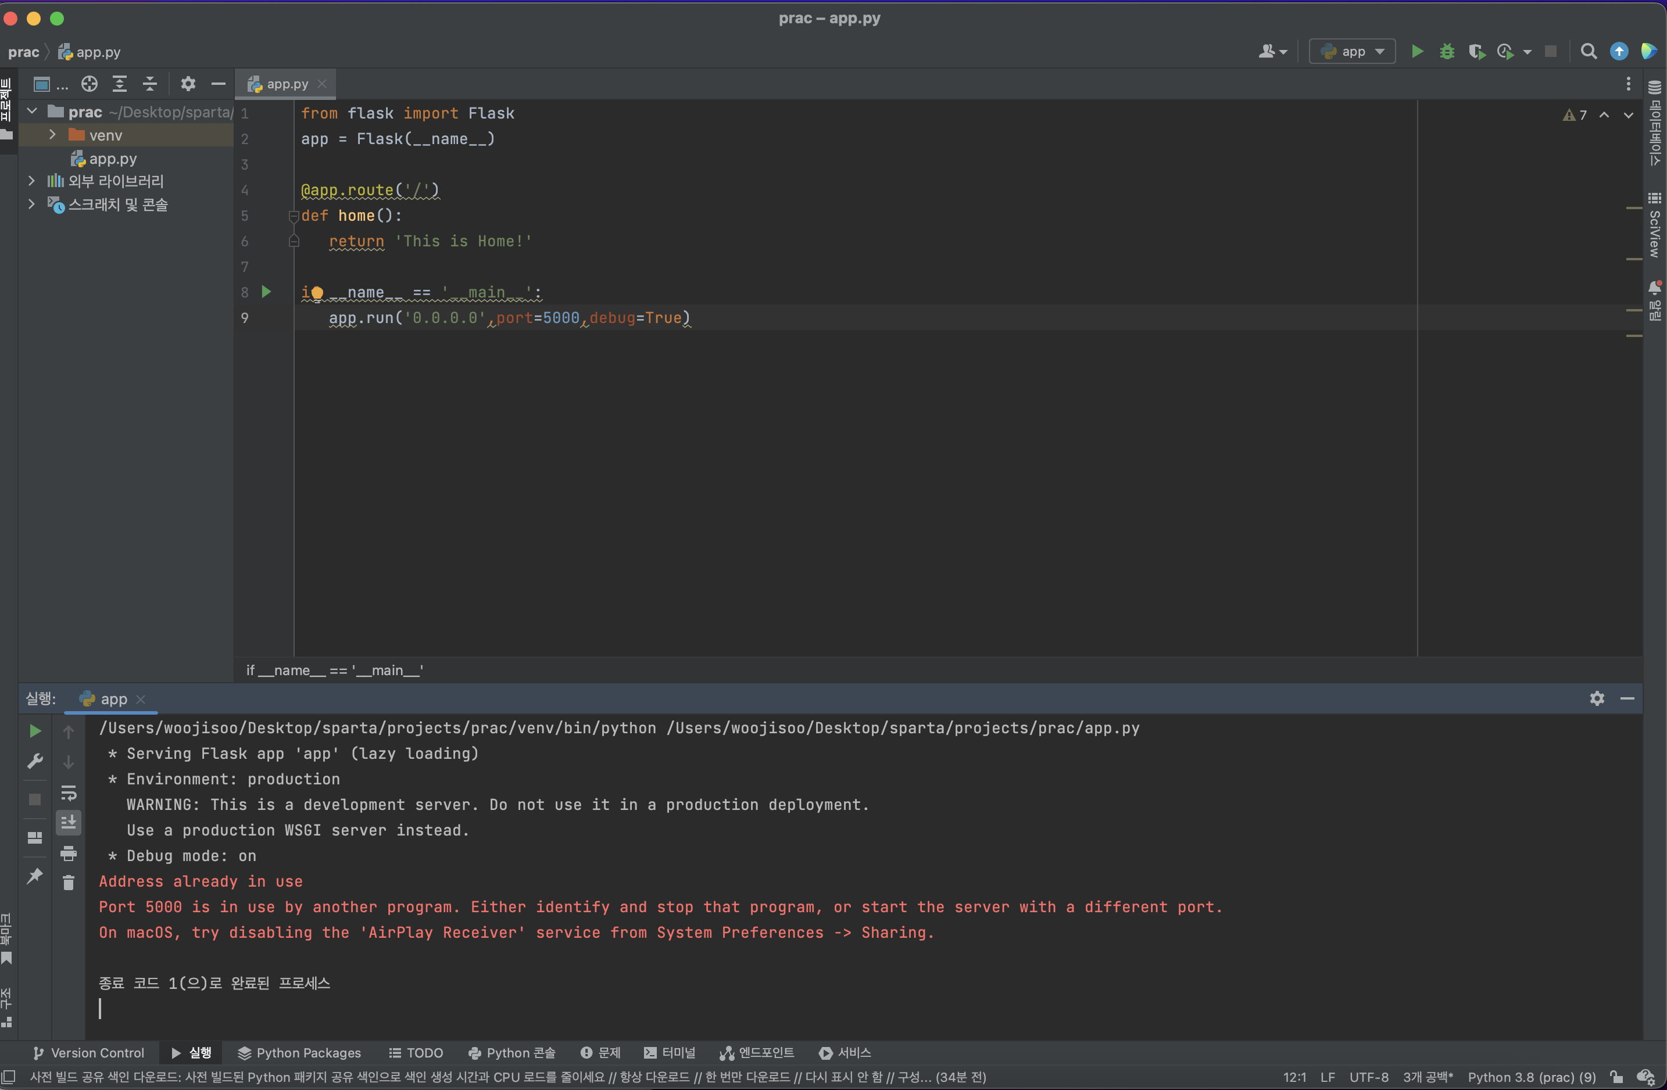Open the colorful JetBrains icon at toolbar end
This screenshot has width=1667, height=1090.
pos(1648,51)
